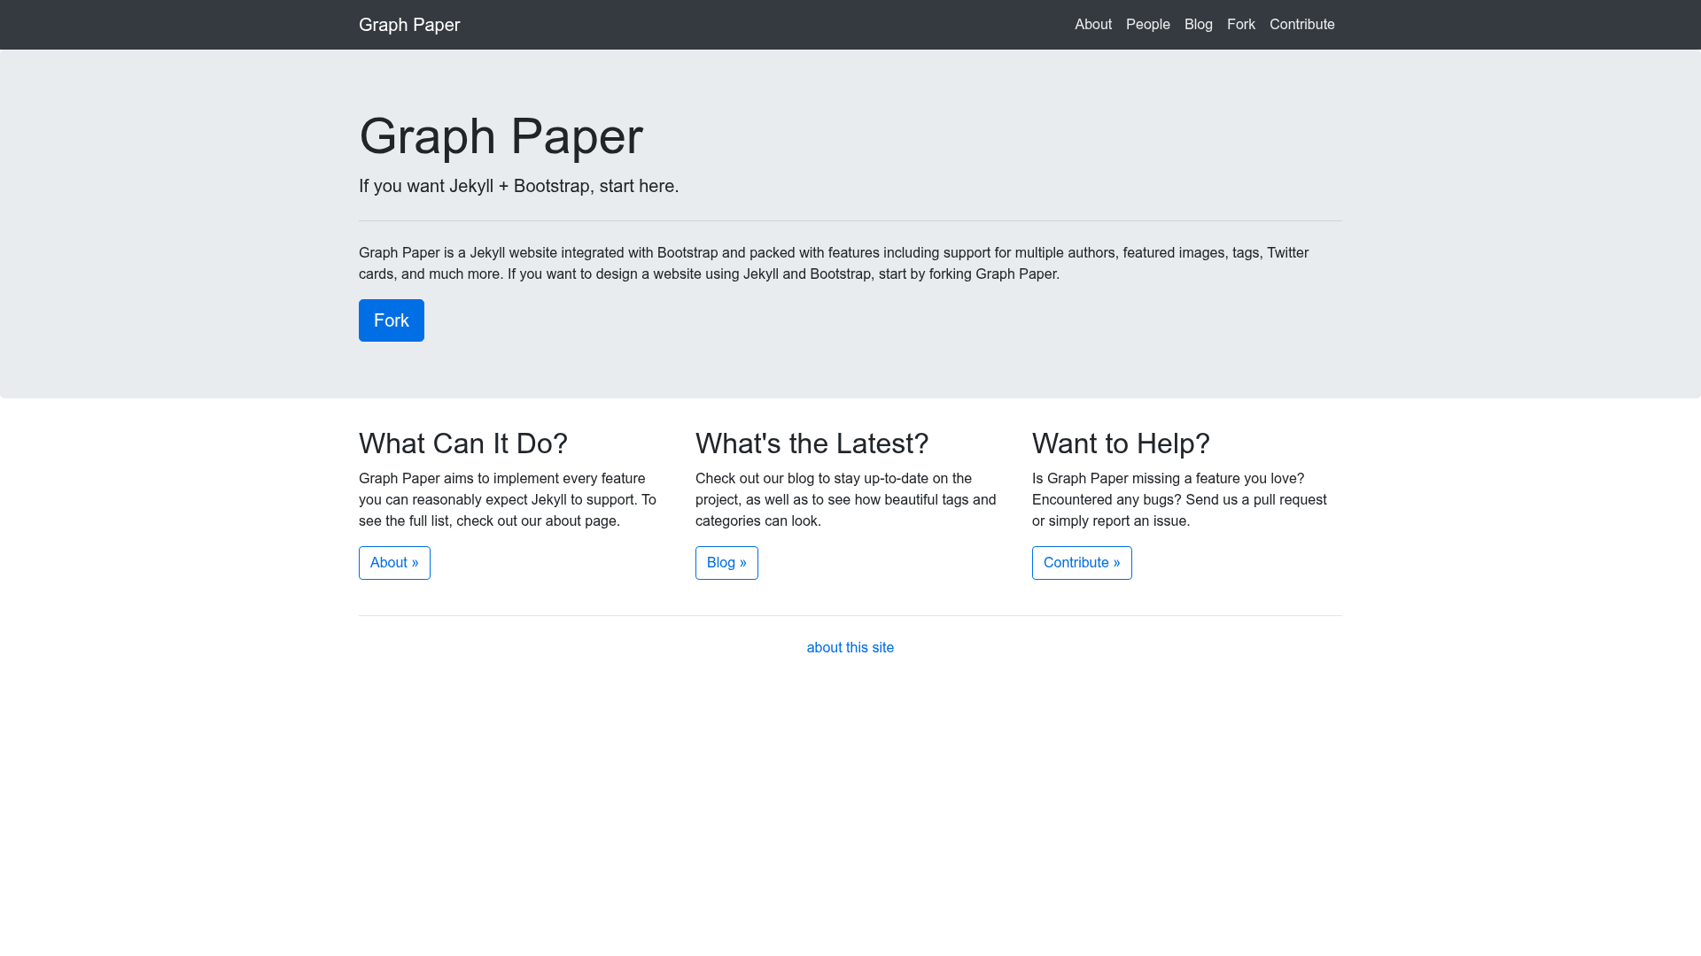Click the 'What Can It Do?' heading
The image size is (1701, 956).
[463, 443]
